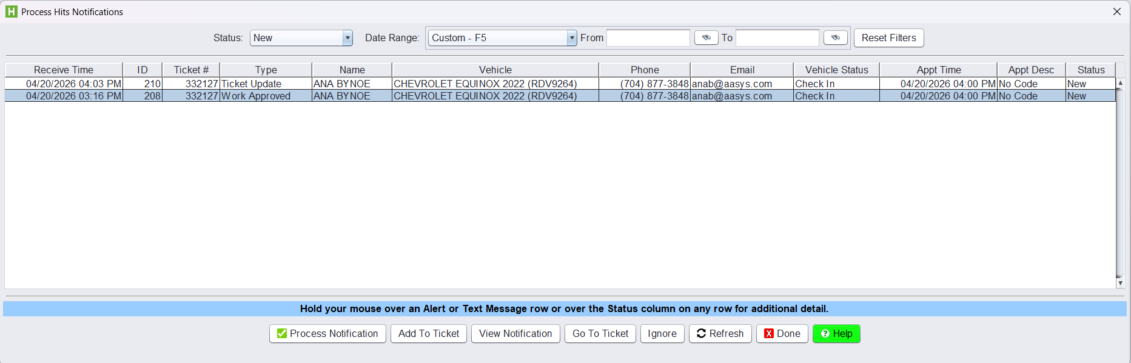Sort by the Type column header
The width and height of the screenshot is (1131, 363).
[266, 70]
